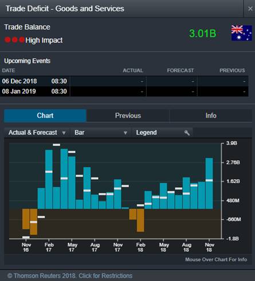
Task: Click the Australian flag icon
Action: 242,33
